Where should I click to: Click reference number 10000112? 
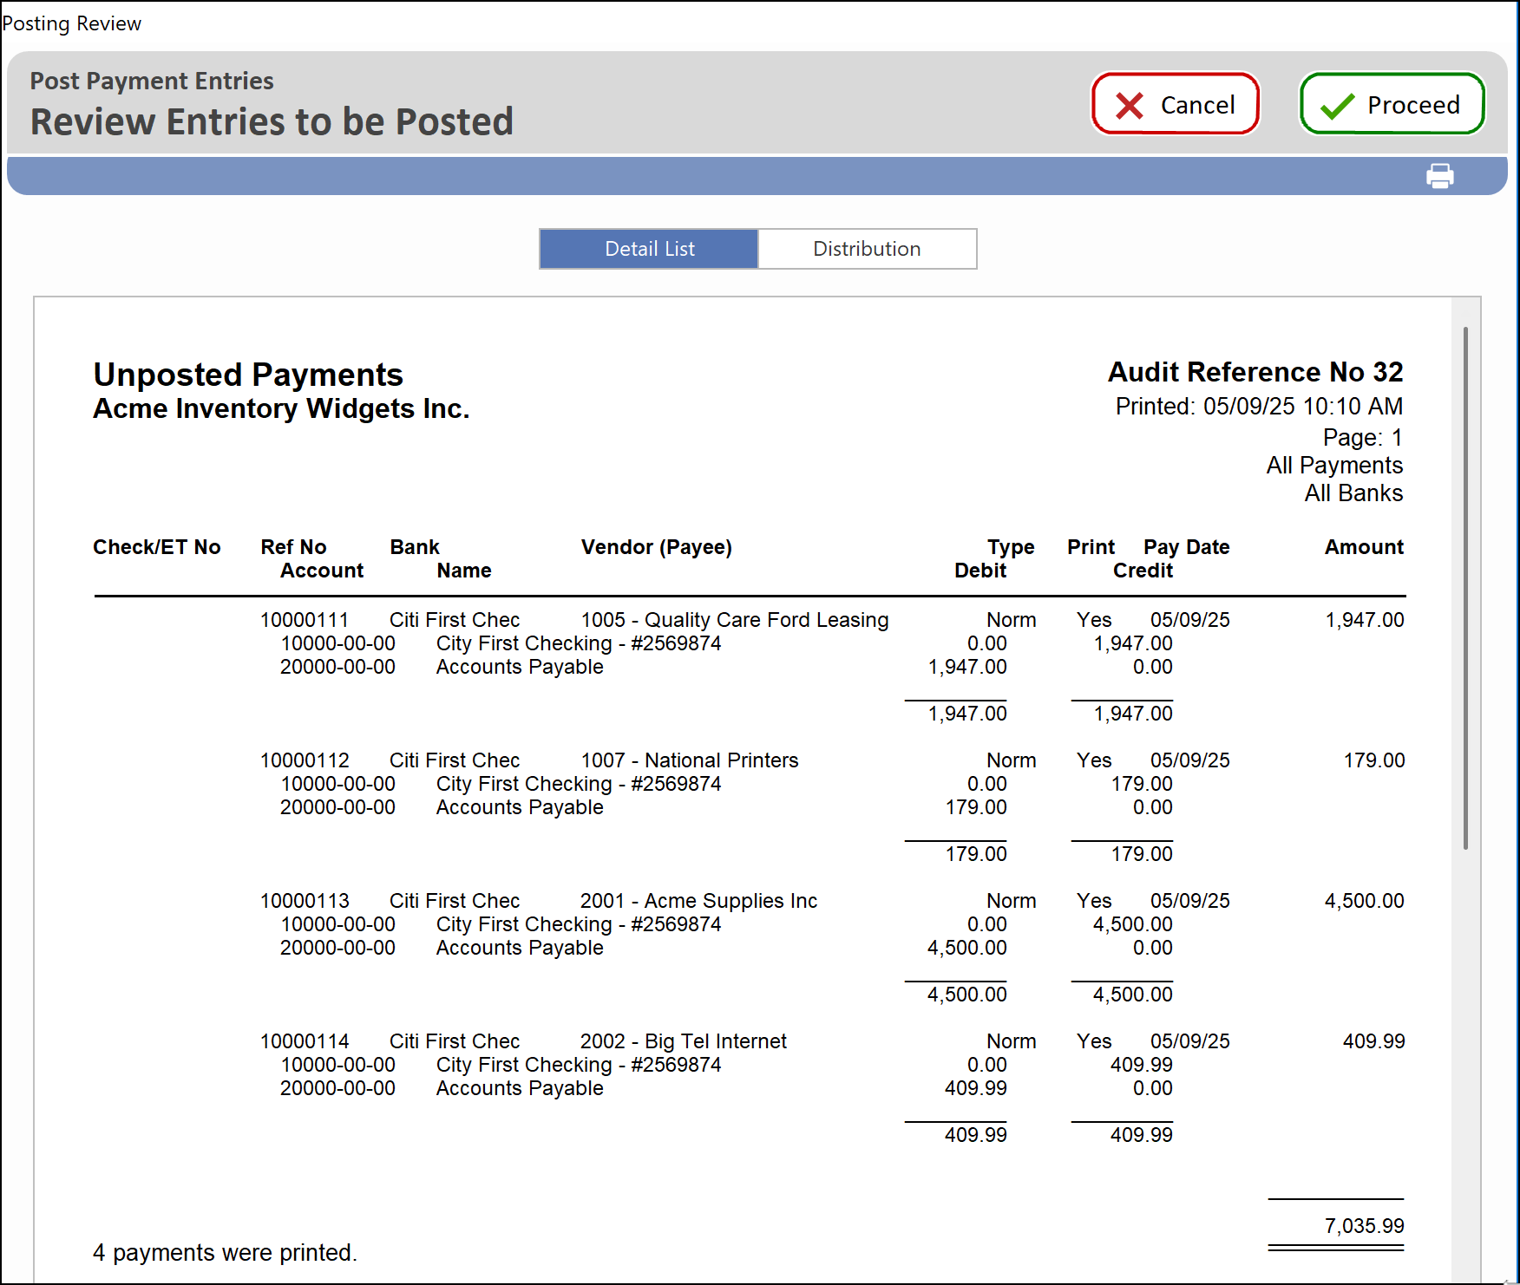pyautogui.click(x=305, y=760)
